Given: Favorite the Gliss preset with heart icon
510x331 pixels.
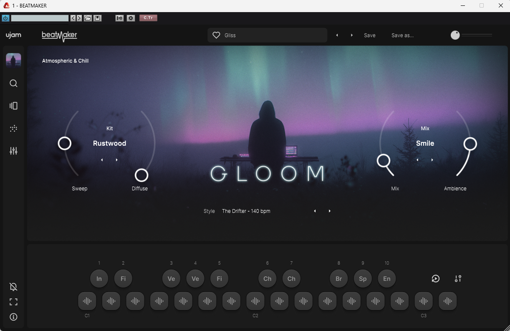Looking at the screenshot, I should [216, 35].
